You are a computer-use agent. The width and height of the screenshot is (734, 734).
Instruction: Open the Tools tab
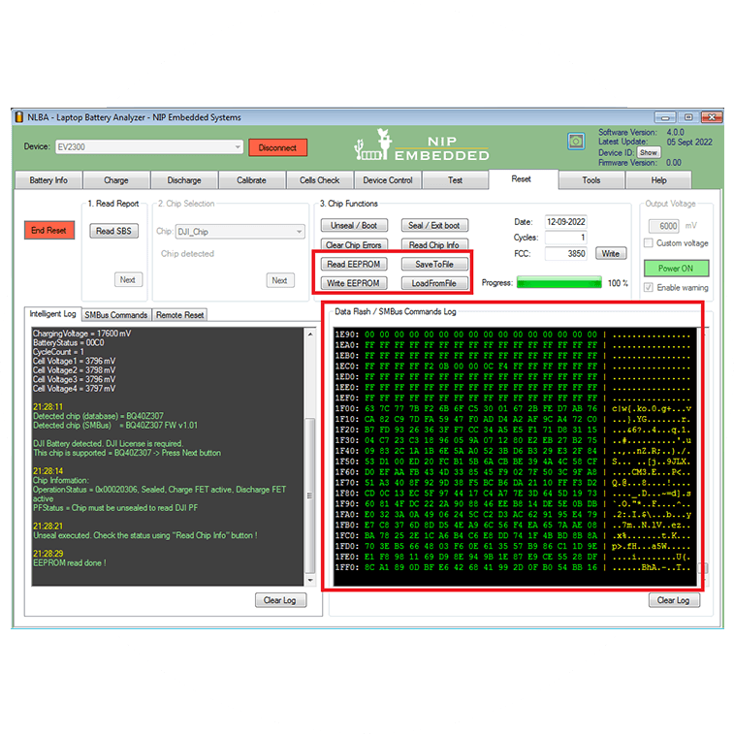pyautogui.click(x=591, y=180)
